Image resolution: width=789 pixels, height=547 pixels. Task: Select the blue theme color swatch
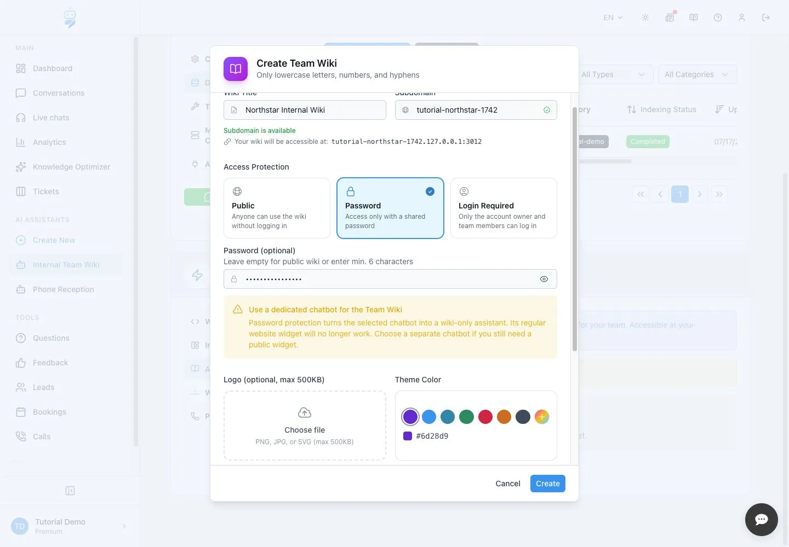pyautogui.click(x=429, y=417)
